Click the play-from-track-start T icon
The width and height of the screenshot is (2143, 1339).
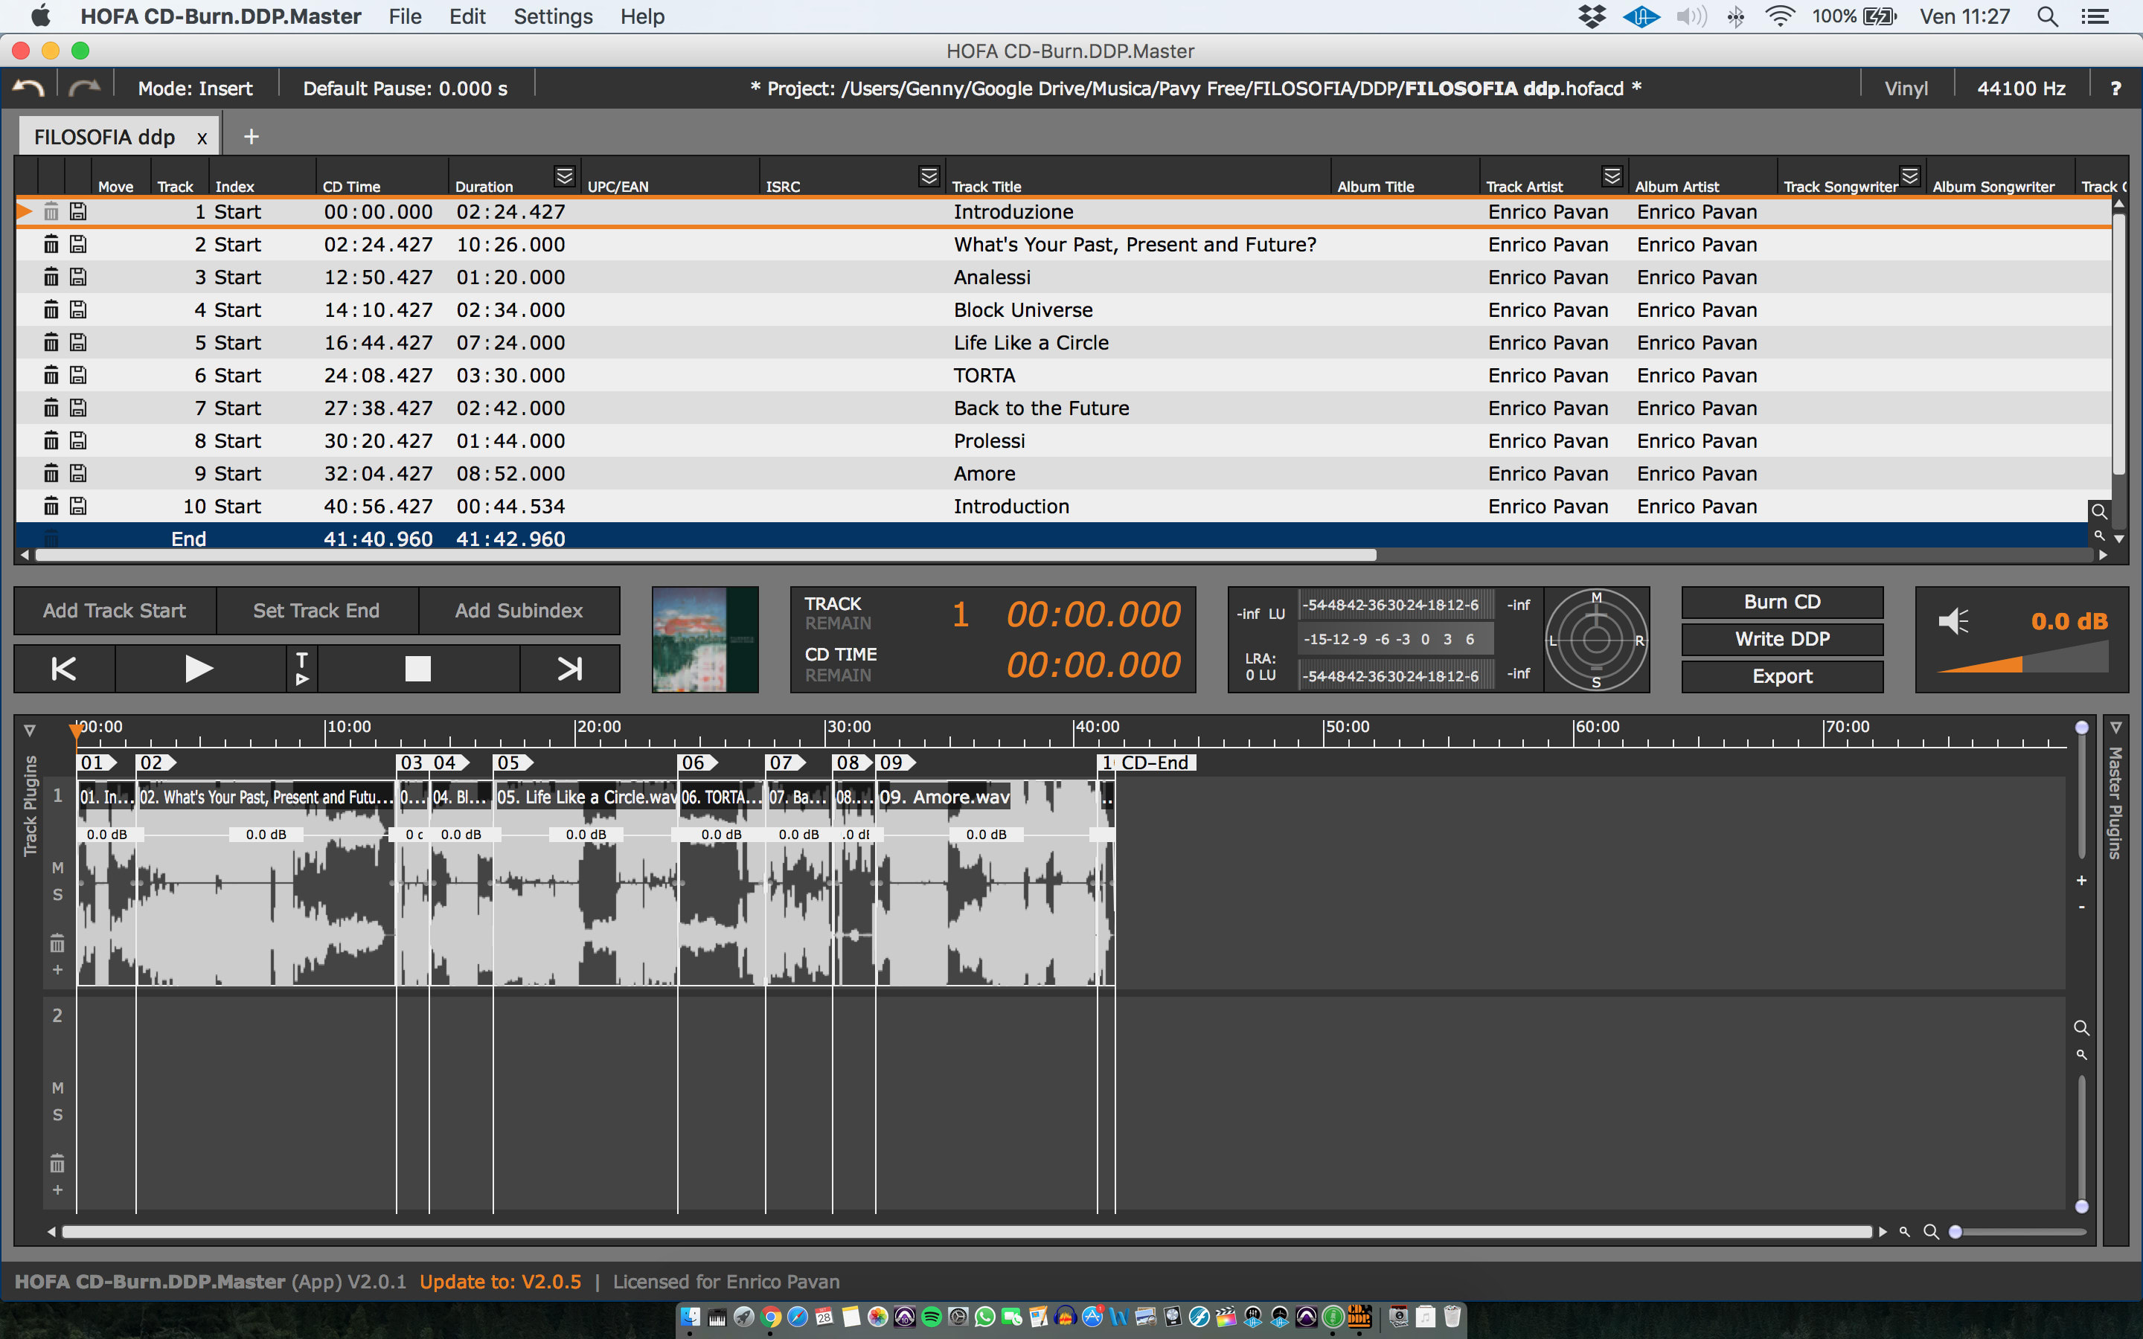pyautogui.click(x=302, y=669)
